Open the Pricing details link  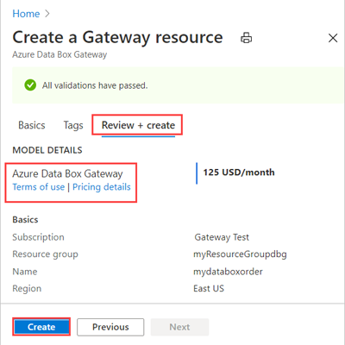click(x=102, y=187)
